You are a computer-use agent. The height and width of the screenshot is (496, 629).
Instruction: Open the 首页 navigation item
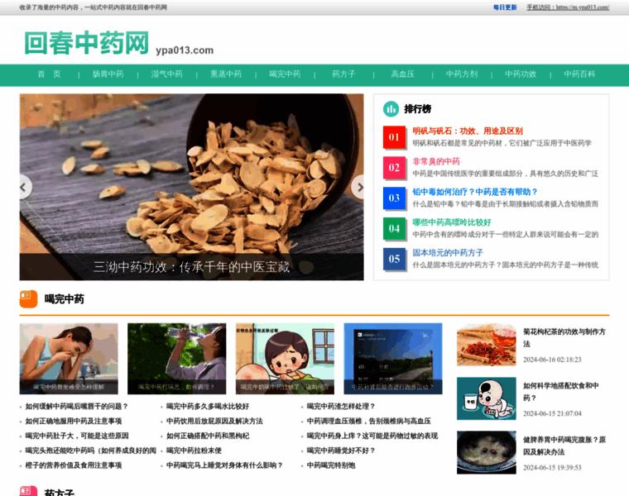click(49, 74)
